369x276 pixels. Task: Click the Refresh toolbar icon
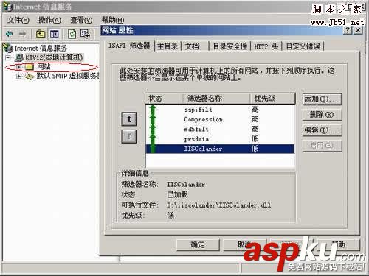[72, 34]
